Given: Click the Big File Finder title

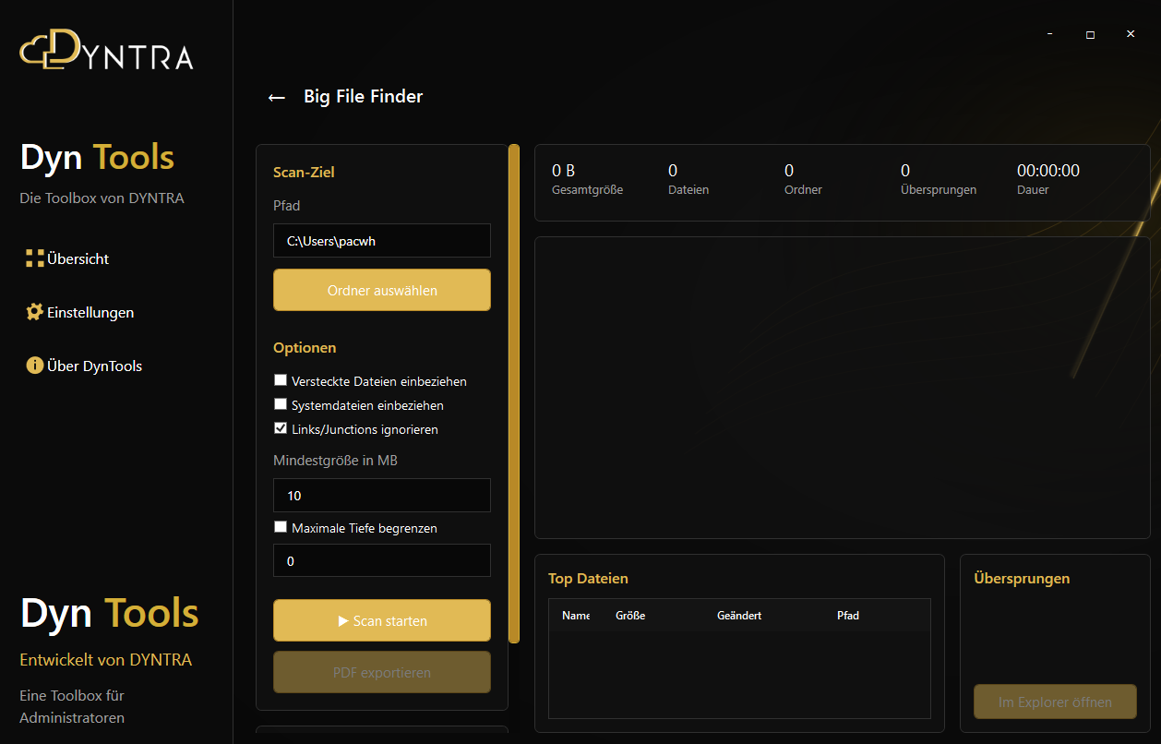Looking at the screenshot, I should pyautogui.click(x=364, y=96).
